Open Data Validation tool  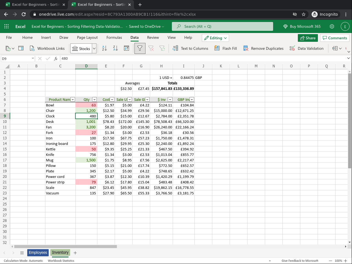307,48
